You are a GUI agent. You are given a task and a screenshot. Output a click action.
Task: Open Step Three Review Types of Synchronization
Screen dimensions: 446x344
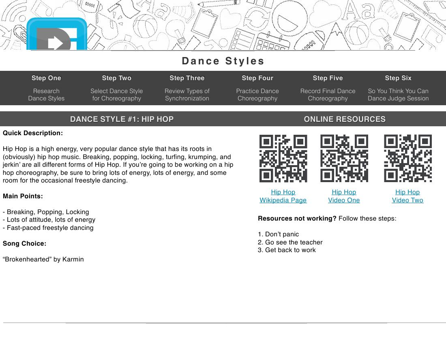pos(187,88)
